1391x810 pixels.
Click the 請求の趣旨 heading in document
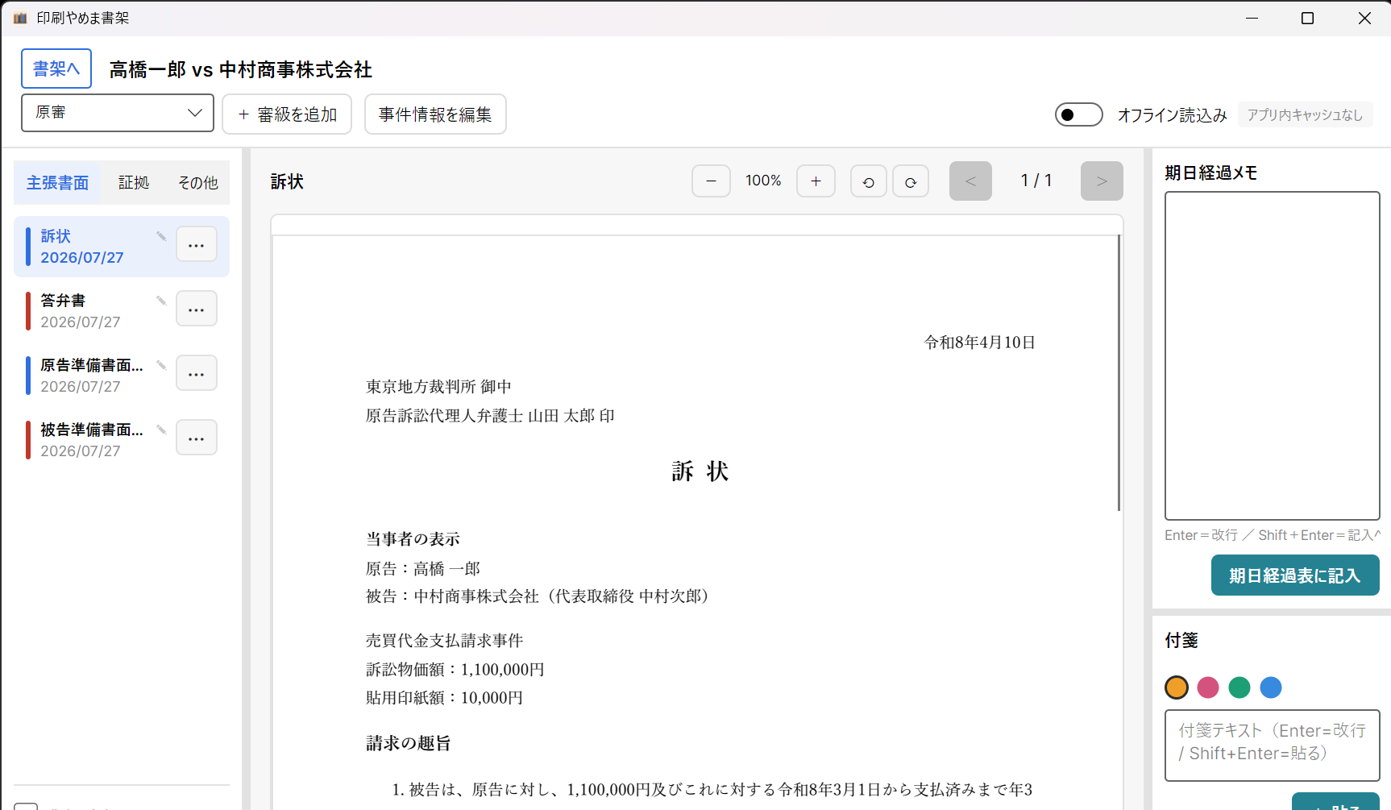(x=409, y=743)
